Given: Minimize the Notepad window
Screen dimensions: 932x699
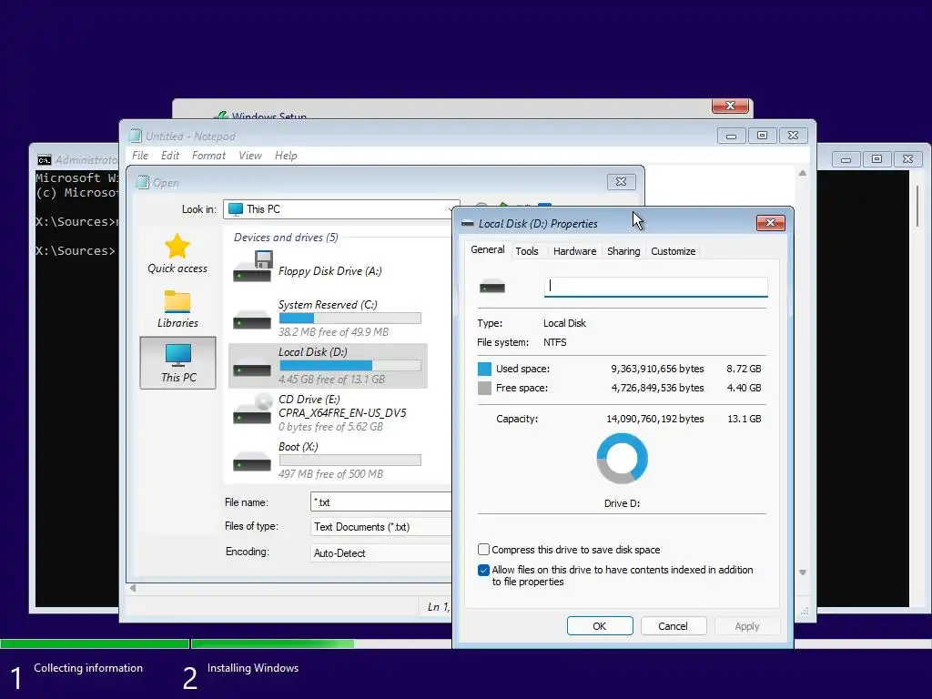Looking at the screenshot, I should (x=731, y=136).
